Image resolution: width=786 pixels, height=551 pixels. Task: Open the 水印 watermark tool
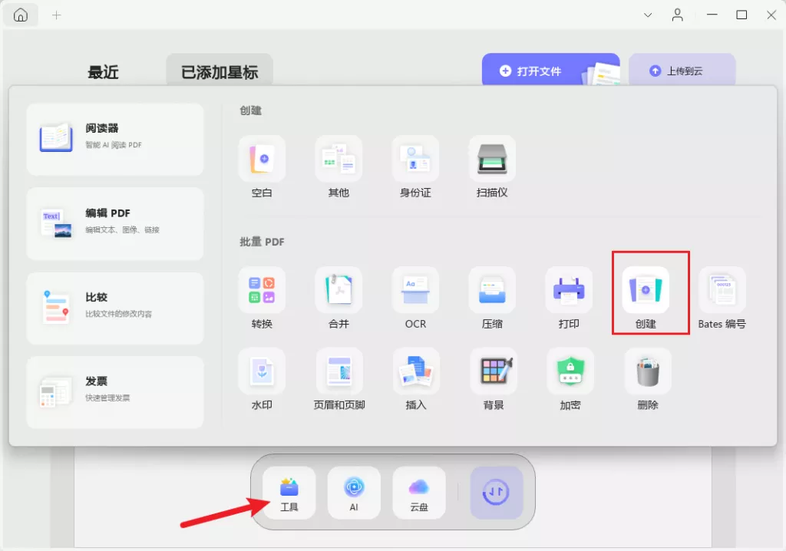(262, 371)
